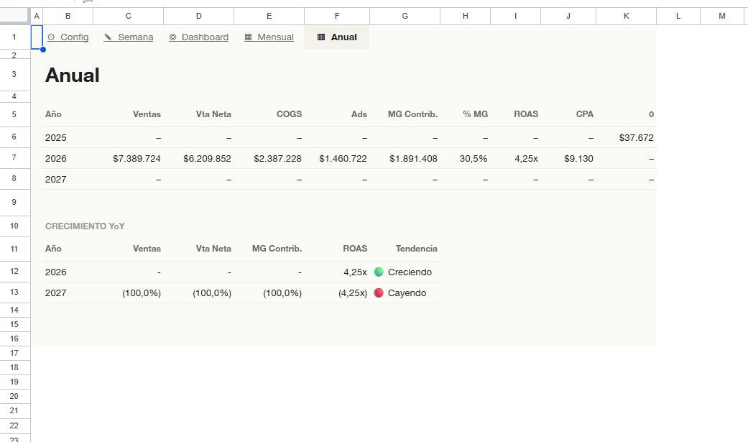748x442 pixels.
Task: Select row 7 header
Action: [x=14, y=158]
